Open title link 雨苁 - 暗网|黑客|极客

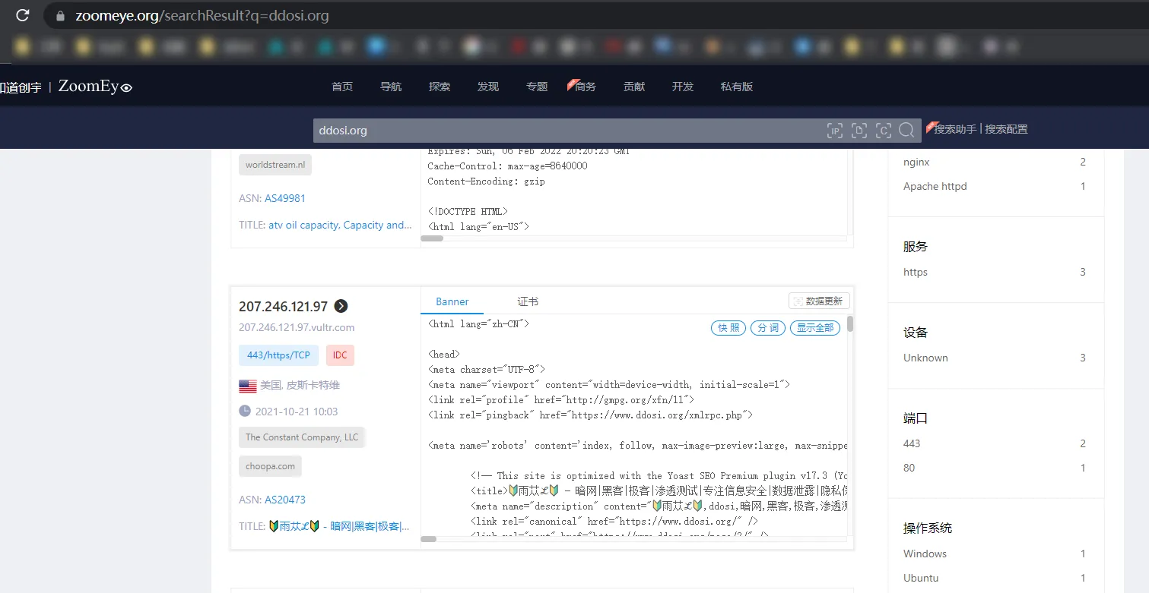pyautogui.click(x=339, y=525)
